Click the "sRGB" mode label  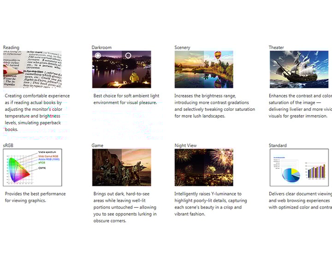pyautogui.click(x=9, y=145)
